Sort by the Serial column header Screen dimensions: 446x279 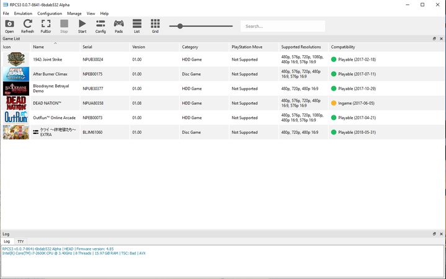point(105,47)
